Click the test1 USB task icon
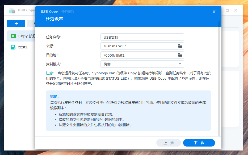The height and width of the screenshot is (155, 248). (13, 47)
